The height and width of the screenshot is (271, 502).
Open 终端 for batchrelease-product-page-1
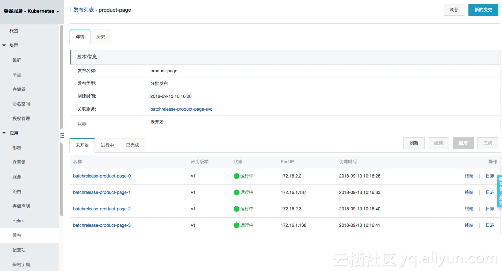[469, 192]
